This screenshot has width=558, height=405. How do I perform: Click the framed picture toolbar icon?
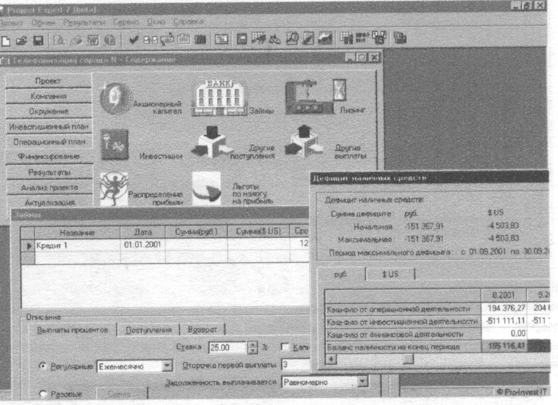tap(221, 39)
